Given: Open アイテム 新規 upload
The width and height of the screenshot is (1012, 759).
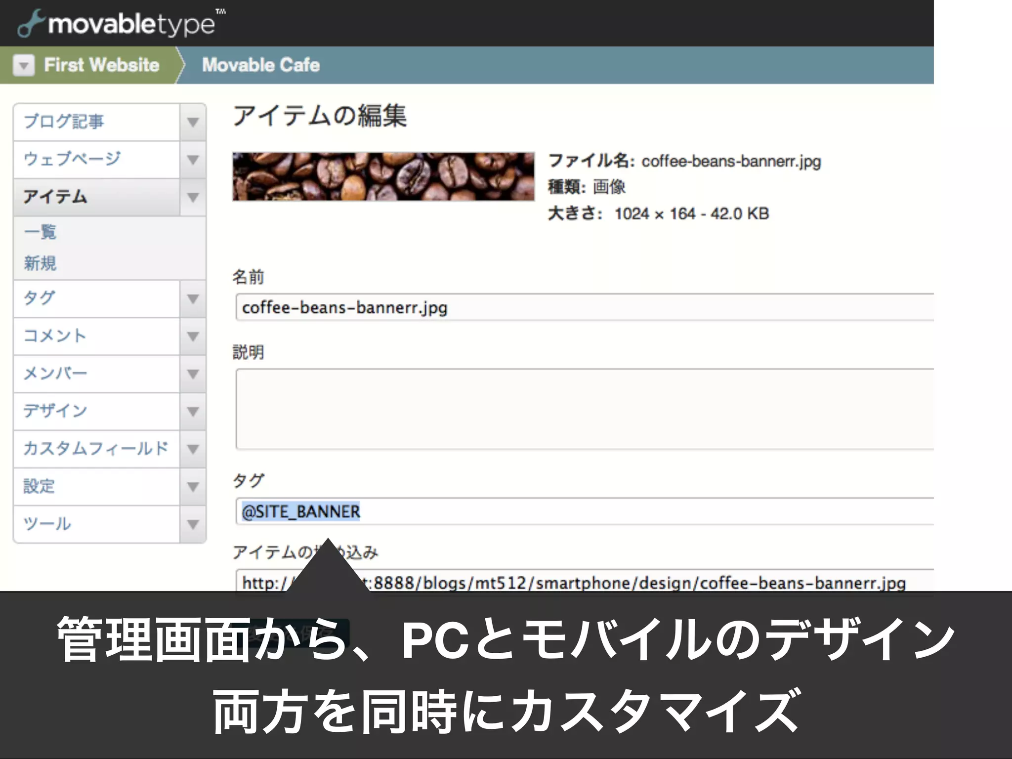Looking at the screenshot, I should [40, 263].
